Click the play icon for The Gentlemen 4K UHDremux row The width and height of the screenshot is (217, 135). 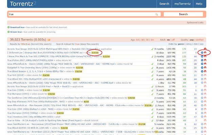tap(202, 98)
